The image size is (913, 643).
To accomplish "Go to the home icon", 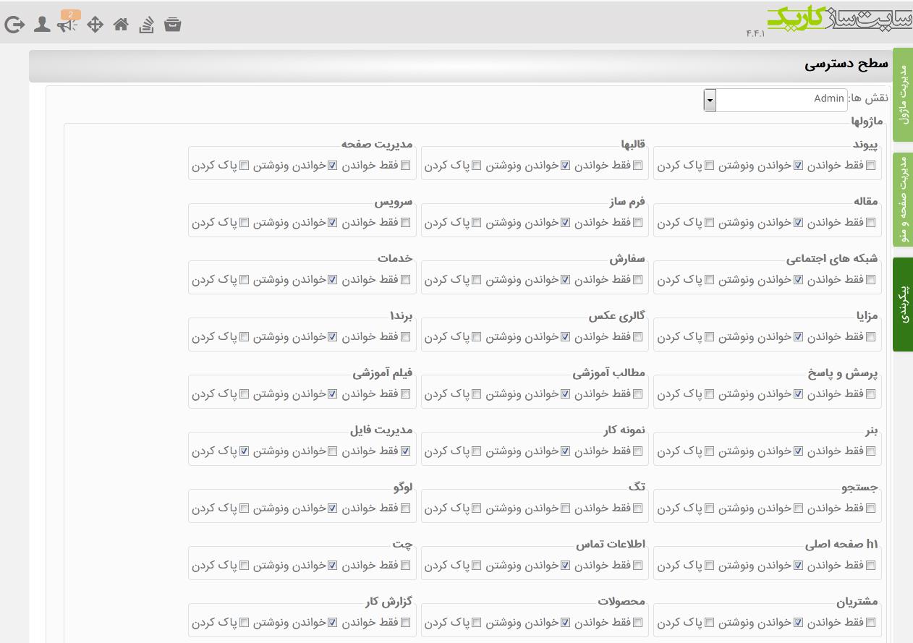I will [x=121, y=25].
